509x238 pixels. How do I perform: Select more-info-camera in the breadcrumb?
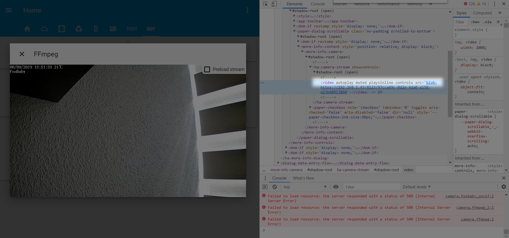[286, 170]
